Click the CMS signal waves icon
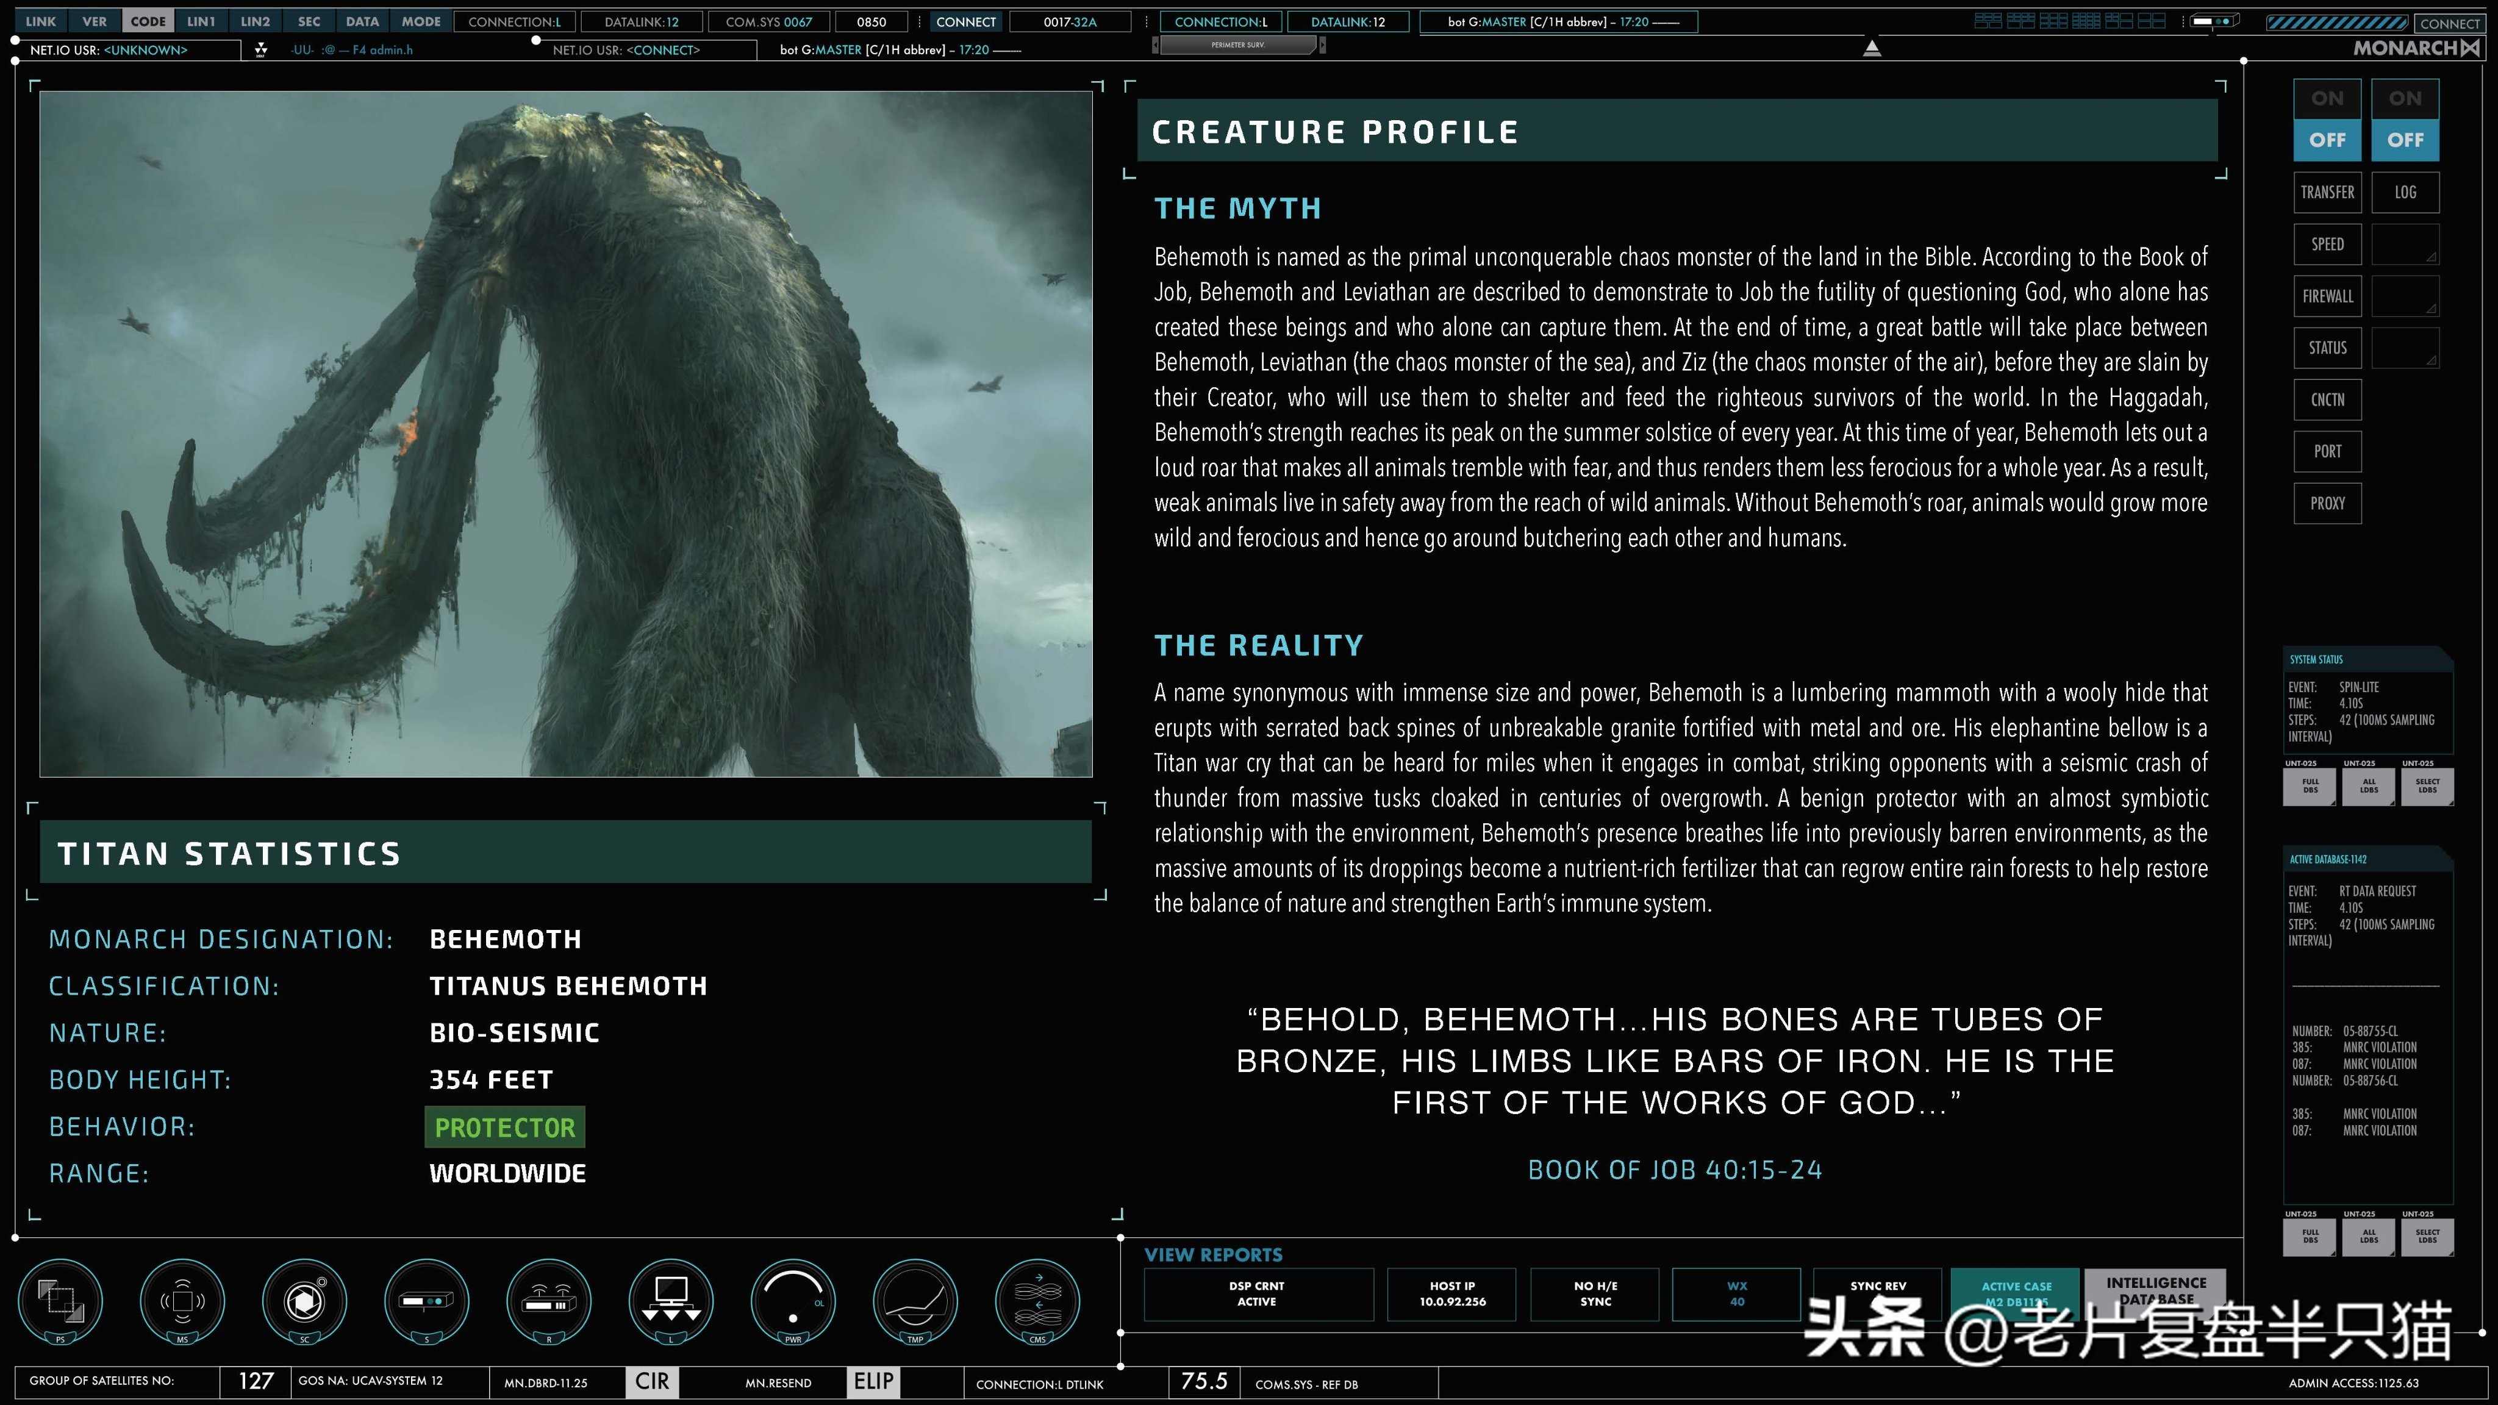Viewport: 2498px width, 1405px height. [1037, 1300]
